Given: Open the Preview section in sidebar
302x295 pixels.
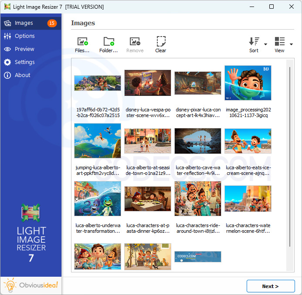Looking at the screenshot, I should pos(31,49).
